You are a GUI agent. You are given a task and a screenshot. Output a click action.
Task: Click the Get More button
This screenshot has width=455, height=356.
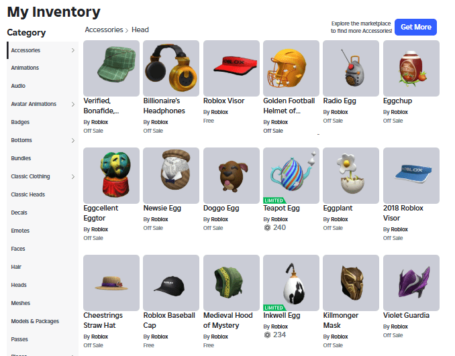click(x=415, y=27)
